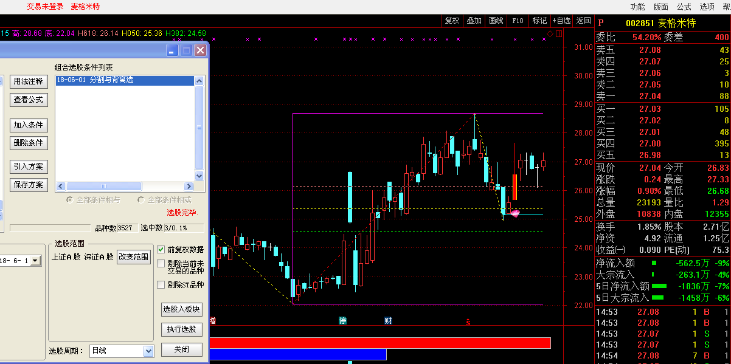Click the 5日大宗流入 value -1458万

695,298
